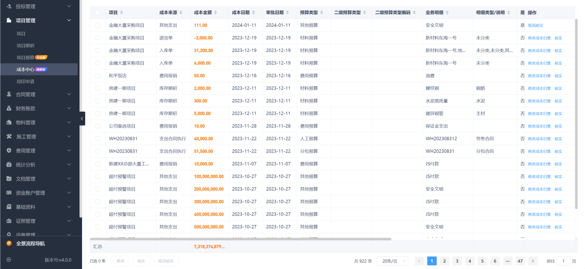This screenshot has width=585, height=269.
Task: Check the row with amount 111.00
Action: [98, 25]
